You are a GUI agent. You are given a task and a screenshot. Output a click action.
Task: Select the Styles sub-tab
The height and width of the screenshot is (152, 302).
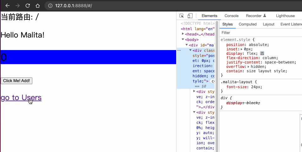(228, 24)
